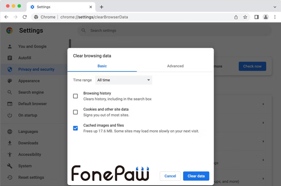This screenshot has height=186, width=281.
Task: Click the Clear data button
Action: pos(196,176)
